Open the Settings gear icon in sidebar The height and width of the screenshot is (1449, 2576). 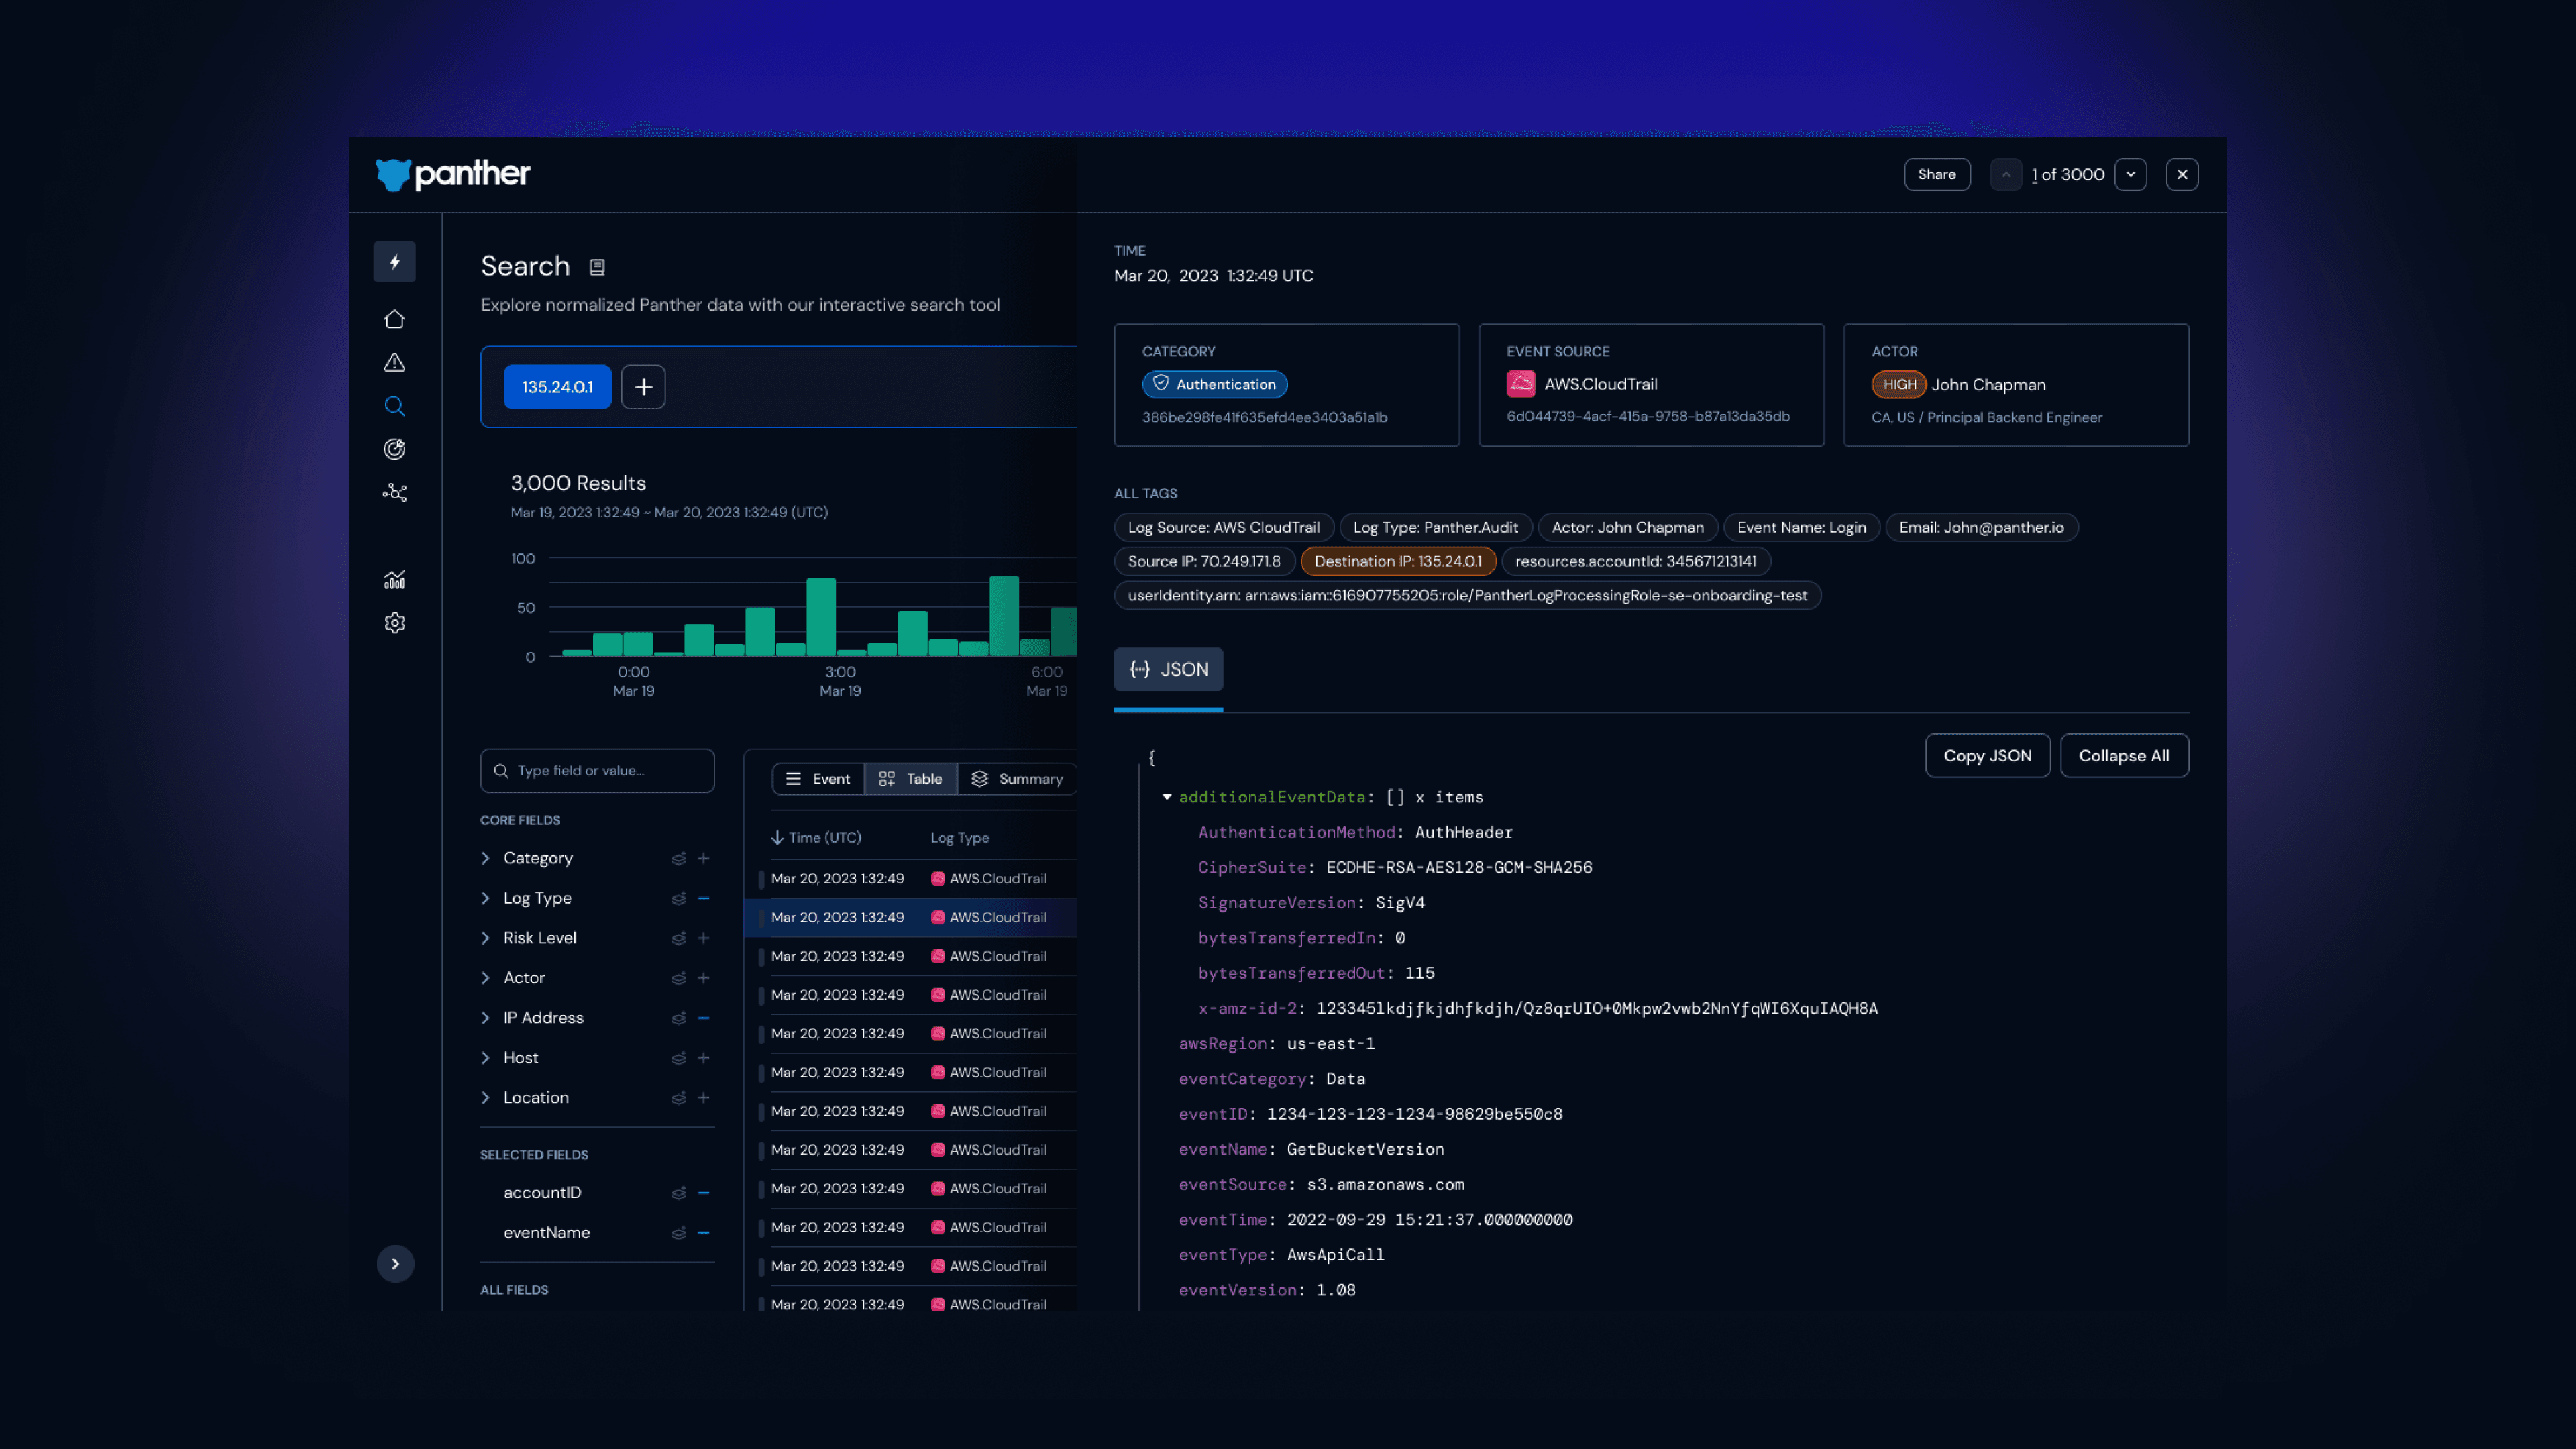click(394, 623)
